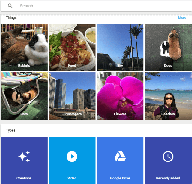The width and height of the screenshot is (192, 184).
Task: Select the Creations type label
Action: pos(24,178)
